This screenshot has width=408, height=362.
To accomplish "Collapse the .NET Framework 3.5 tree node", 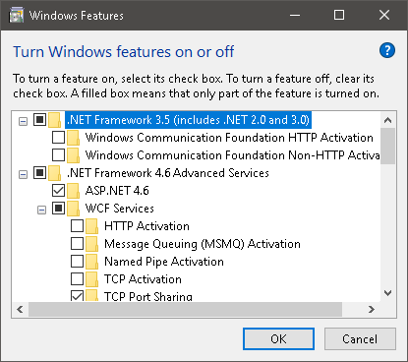I will [x=23, y=121].
